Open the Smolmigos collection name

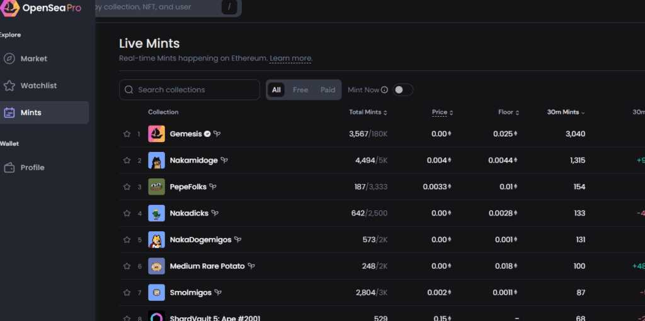[x=191, y=293]
